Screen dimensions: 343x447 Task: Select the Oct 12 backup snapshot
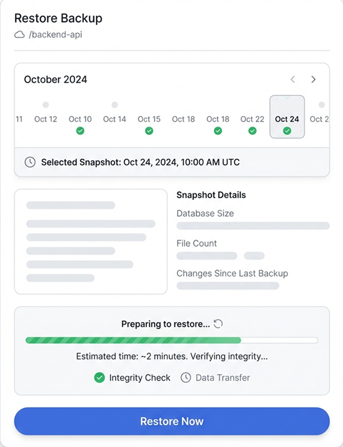pos(45,119)
